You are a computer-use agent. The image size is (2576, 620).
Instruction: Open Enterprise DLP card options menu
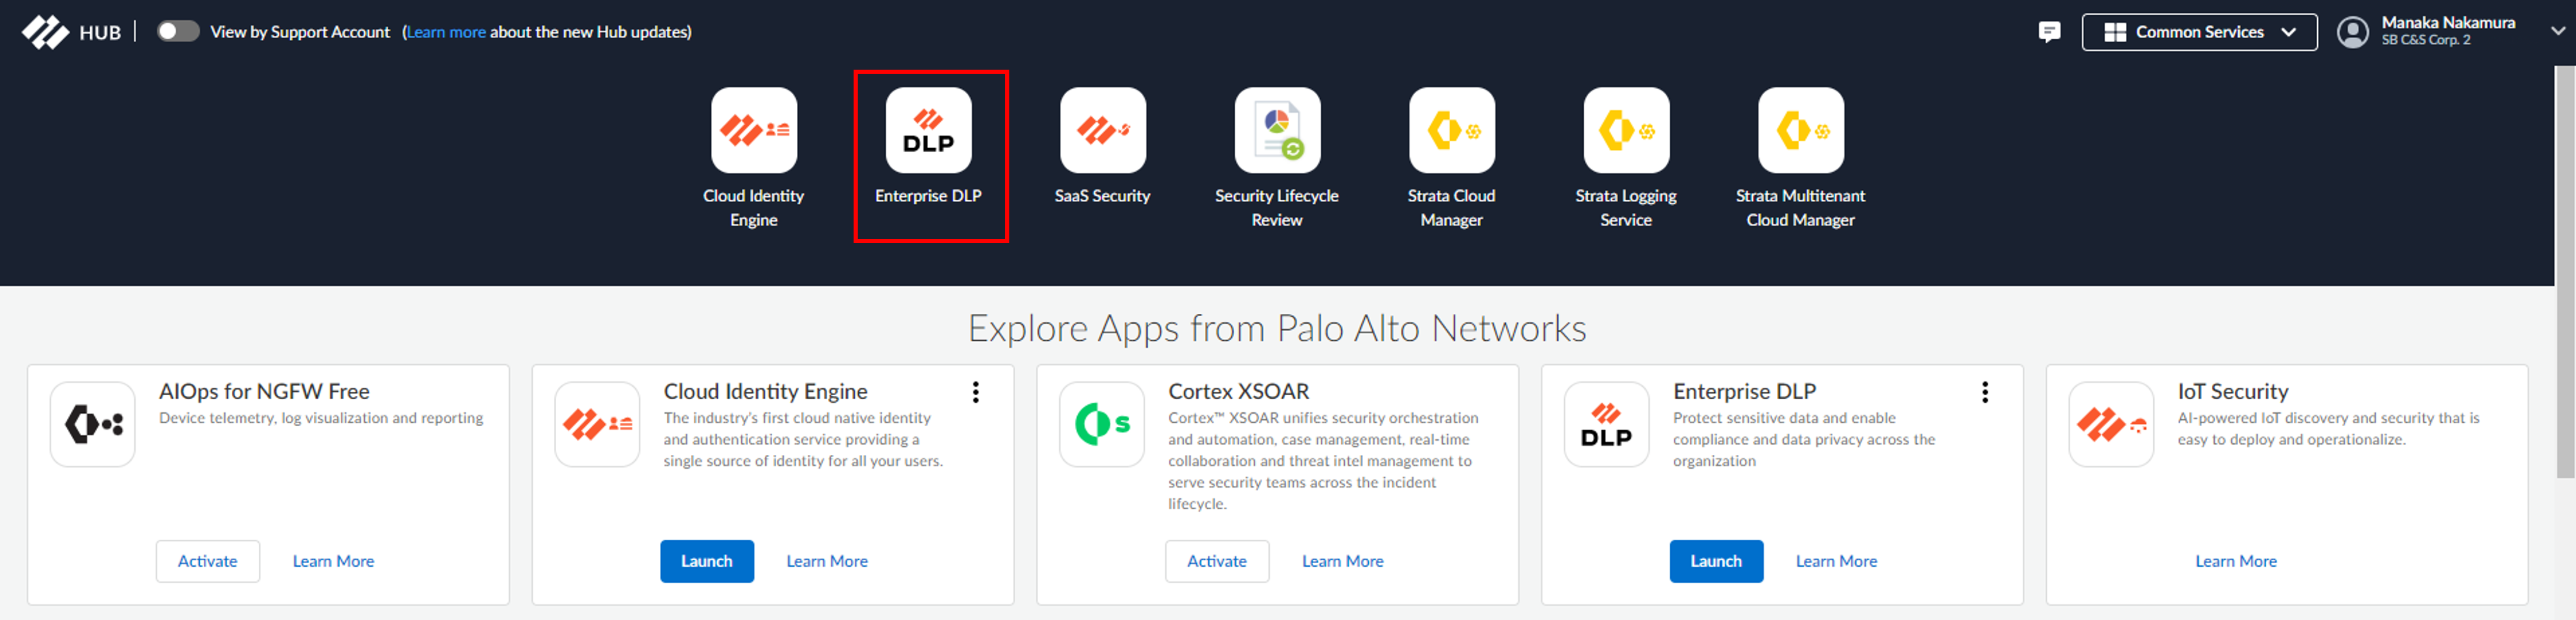coord(1985,392)
